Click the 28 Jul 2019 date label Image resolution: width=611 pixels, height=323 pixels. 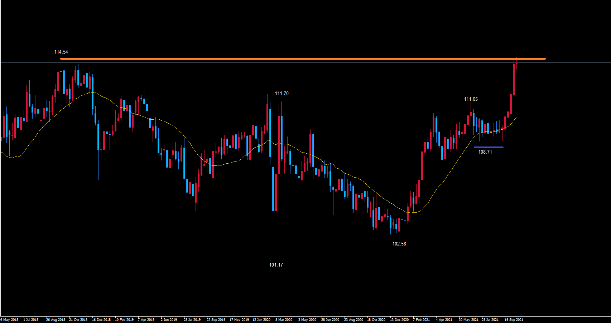coord(192,319)
